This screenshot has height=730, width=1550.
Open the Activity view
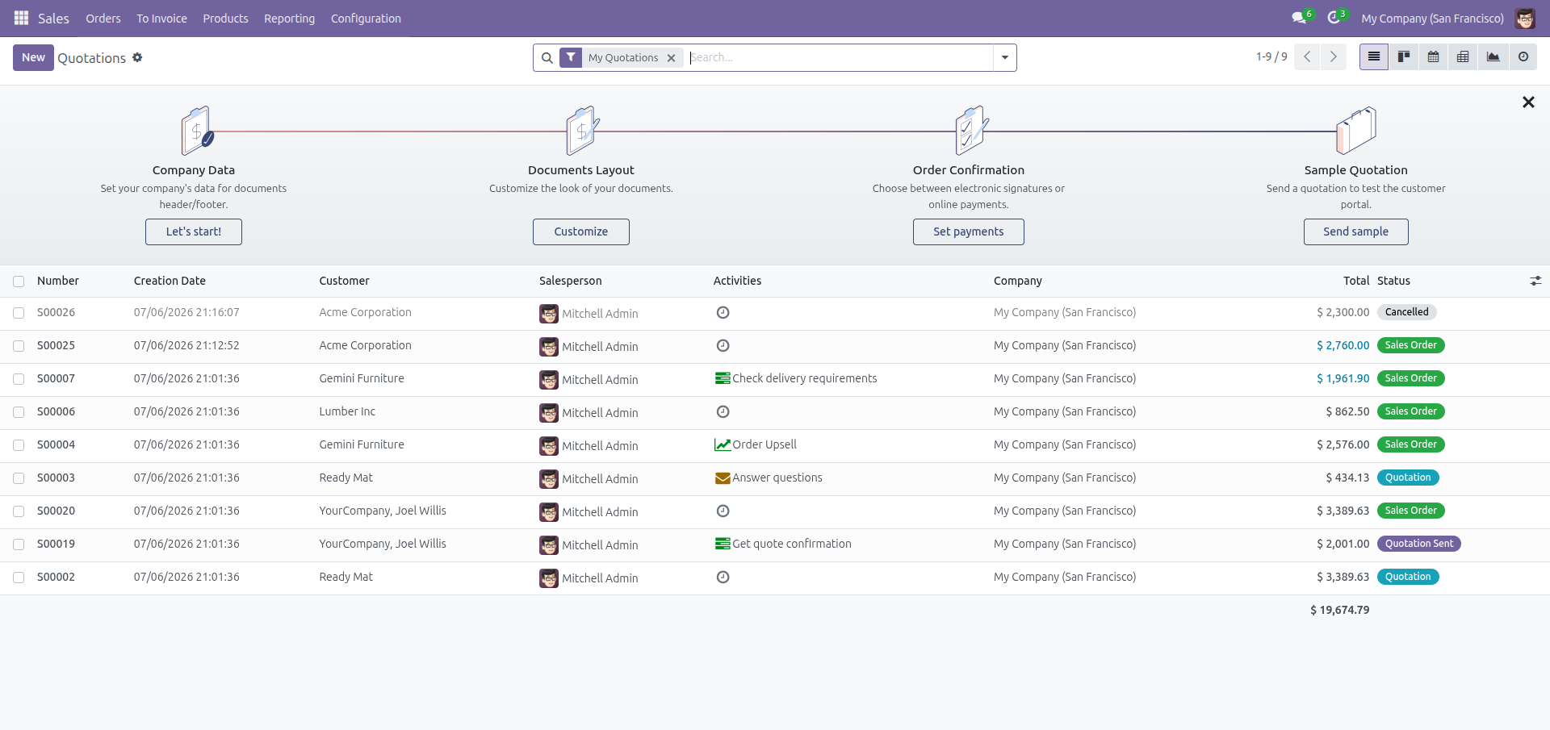point(1523,57)
